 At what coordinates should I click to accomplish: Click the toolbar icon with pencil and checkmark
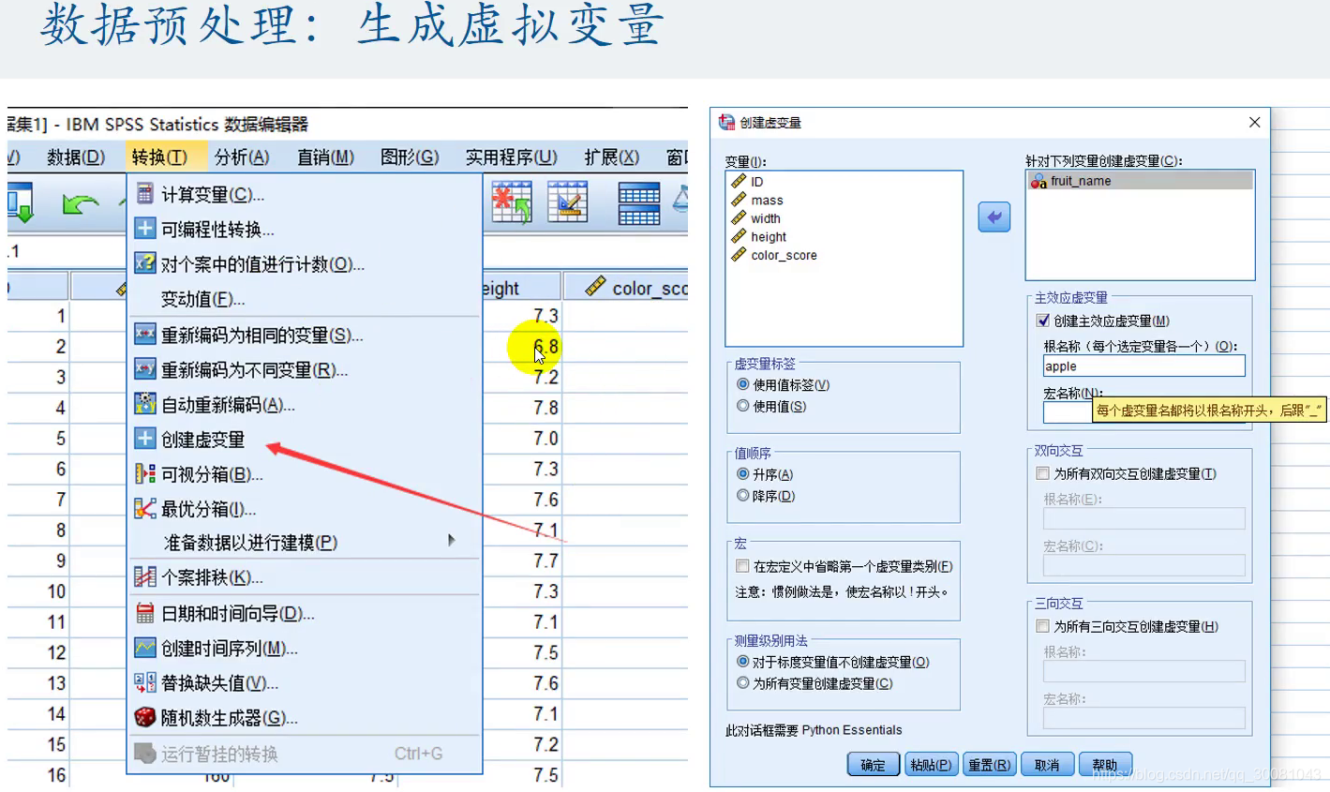click(567, 202)
